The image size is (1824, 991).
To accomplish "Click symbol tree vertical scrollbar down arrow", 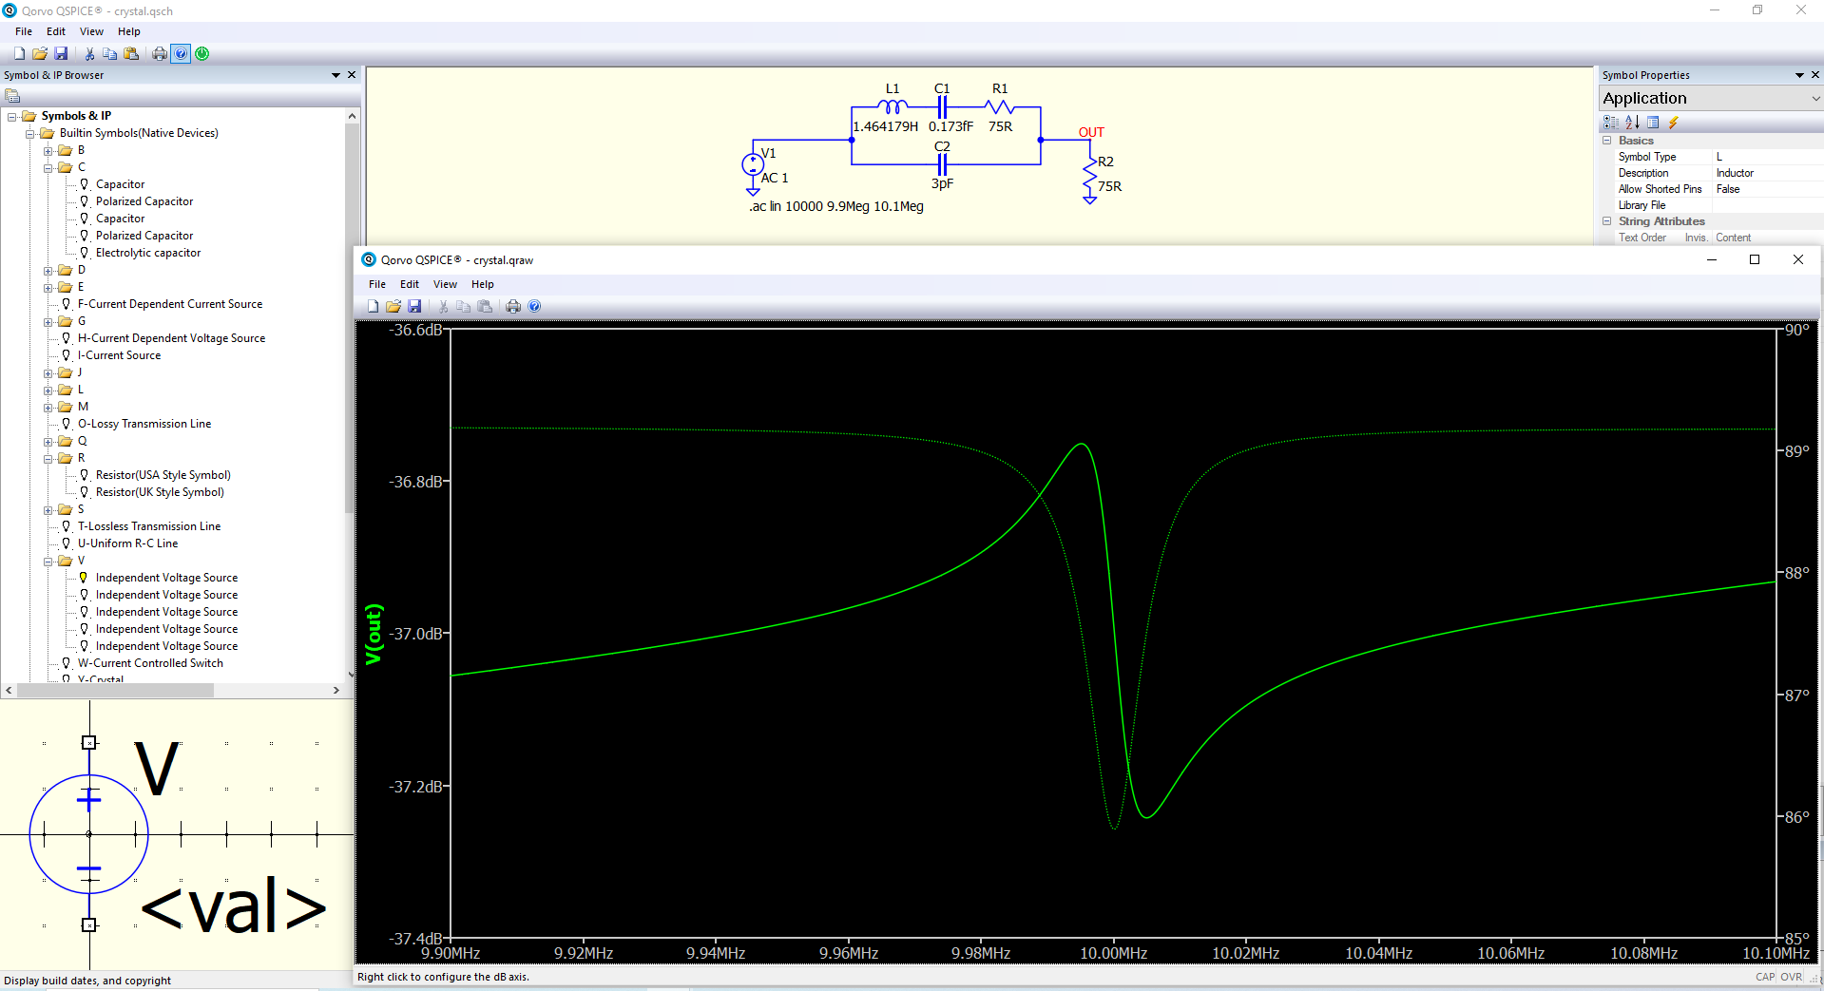I will [352, 675].
